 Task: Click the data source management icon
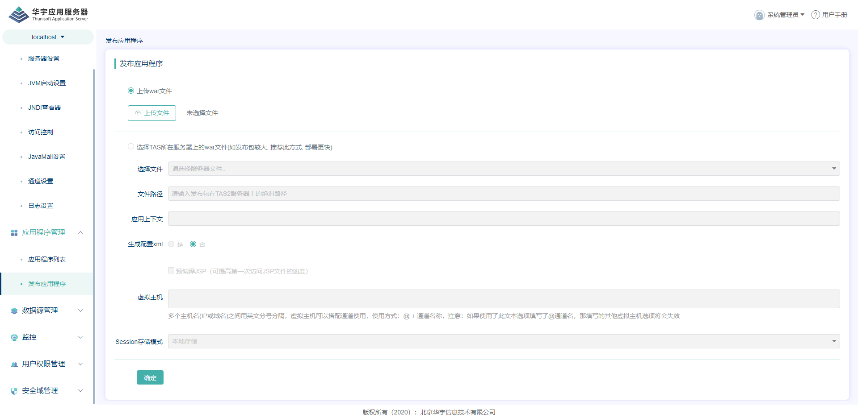tap(14, 311)
